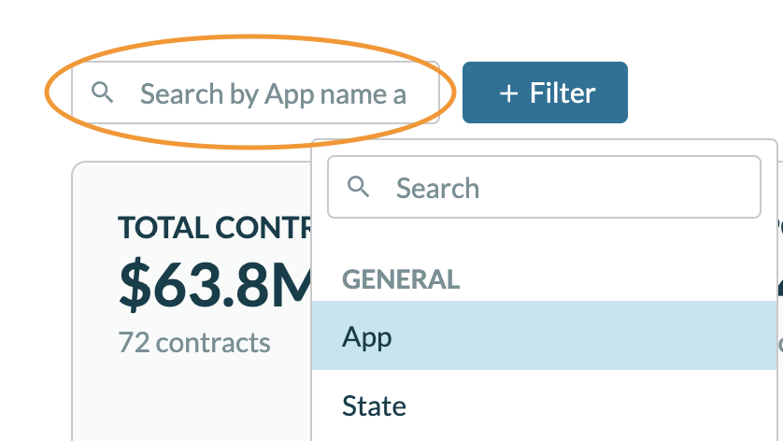Select App from the filter list
The height and width of the screenshot is (441, 783).
[367, 336]
